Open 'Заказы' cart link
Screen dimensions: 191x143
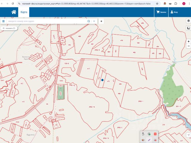point(161,12)
